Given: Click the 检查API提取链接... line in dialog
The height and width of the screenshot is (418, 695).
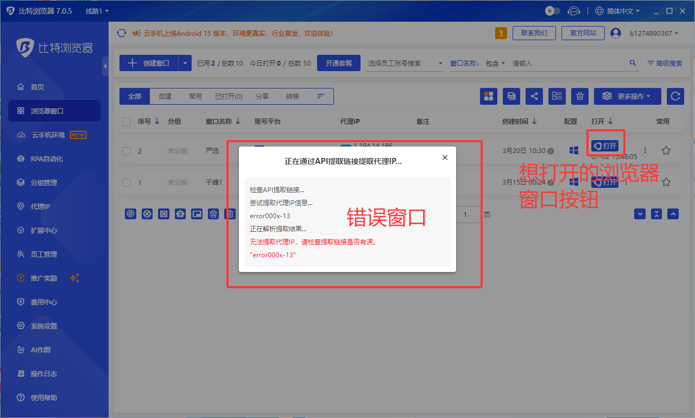Looking at the screenshot, I should click(277, 190).
